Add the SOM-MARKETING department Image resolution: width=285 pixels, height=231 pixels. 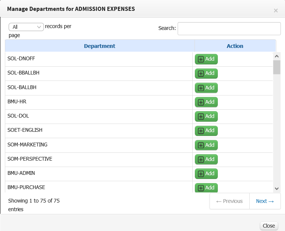click(206, 145)
